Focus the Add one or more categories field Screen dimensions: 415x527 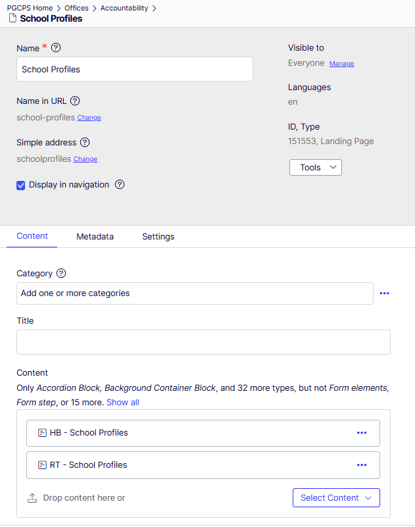pyautogui.click(x=195, y=293)
